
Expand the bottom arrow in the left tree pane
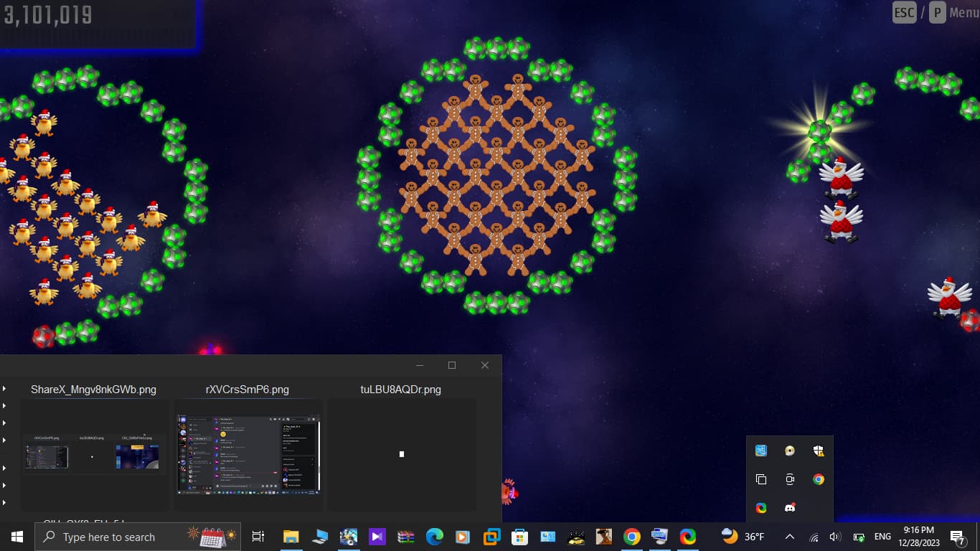[4, 503]
